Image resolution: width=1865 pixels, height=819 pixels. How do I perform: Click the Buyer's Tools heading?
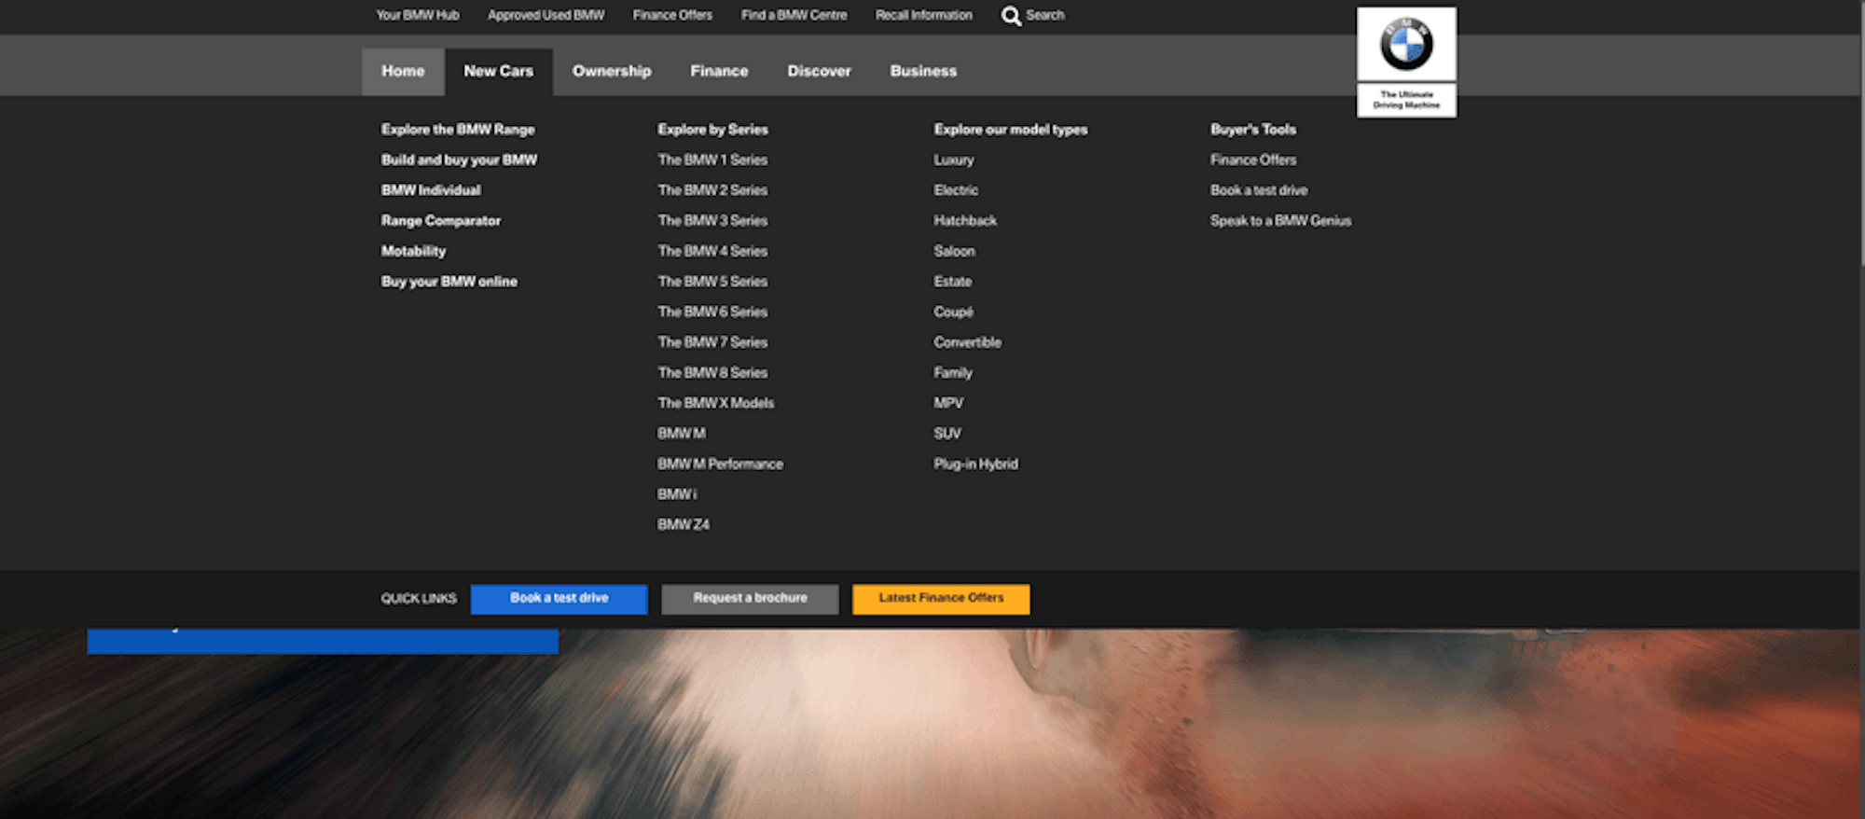(1253, 130)
